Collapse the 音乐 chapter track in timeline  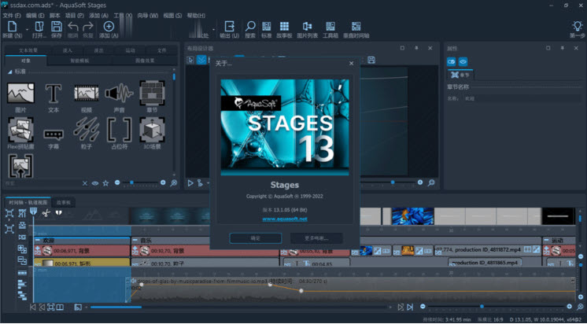(135, 241)
